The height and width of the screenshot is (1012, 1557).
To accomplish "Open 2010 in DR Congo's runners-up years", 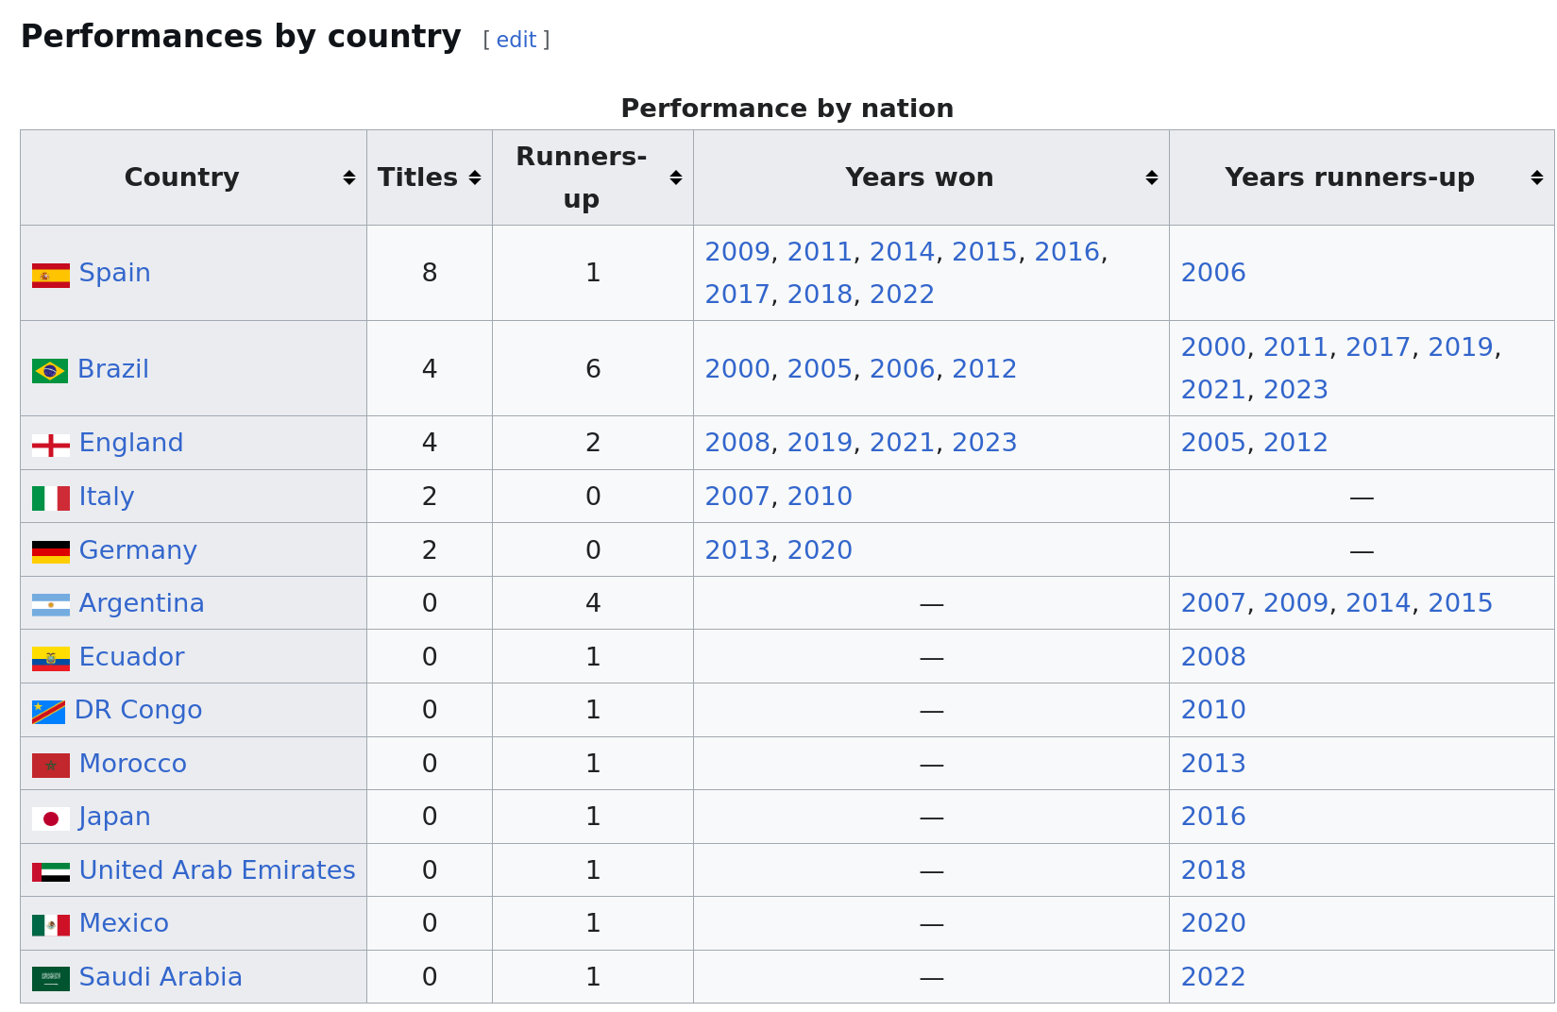I will [1213, 710].
